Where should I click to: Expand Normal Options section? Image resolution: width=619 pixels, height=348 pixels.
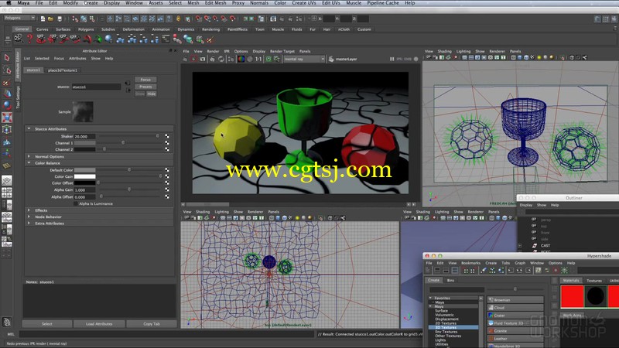point(29,156)
